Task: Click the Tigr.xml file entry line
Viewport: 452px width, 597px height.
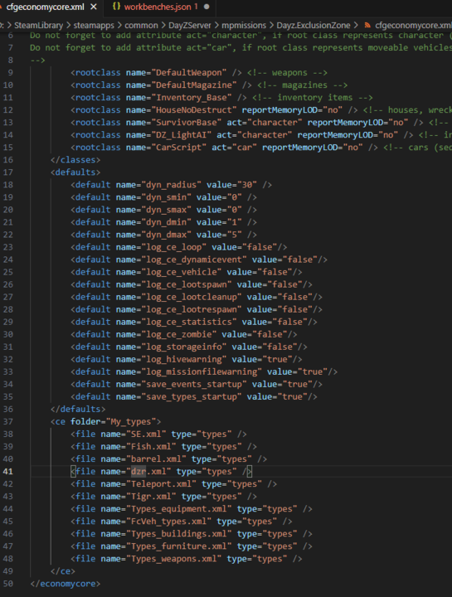Action: click(x=163, y=497)
